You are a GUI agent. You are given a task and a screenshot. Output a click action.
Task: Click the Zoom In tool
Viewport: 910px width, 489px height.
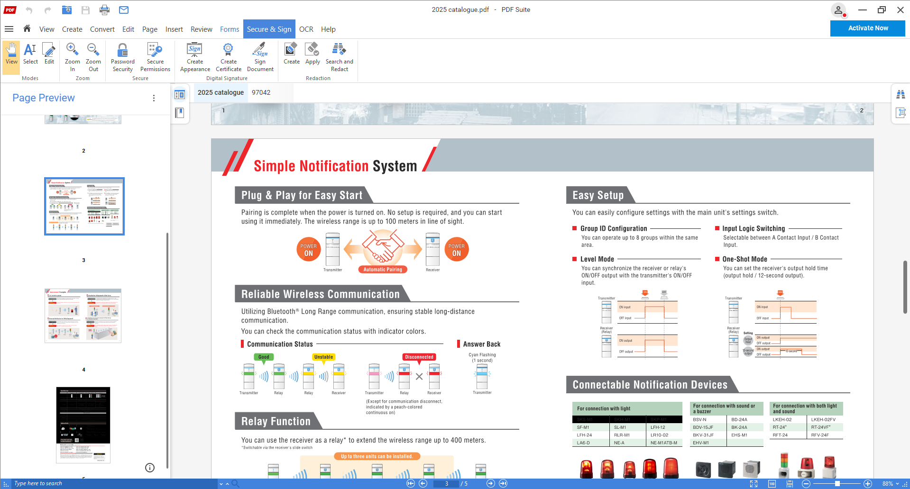(72, 55)
